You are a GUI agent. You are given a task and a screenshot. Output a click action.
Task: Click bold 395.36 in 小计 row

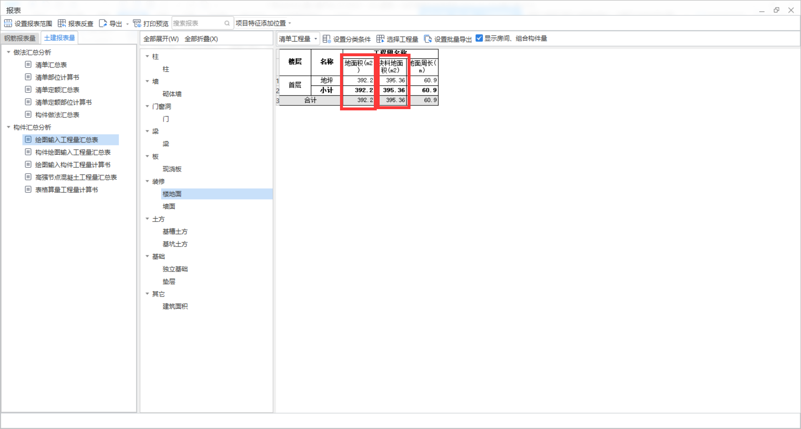point(393,90)
